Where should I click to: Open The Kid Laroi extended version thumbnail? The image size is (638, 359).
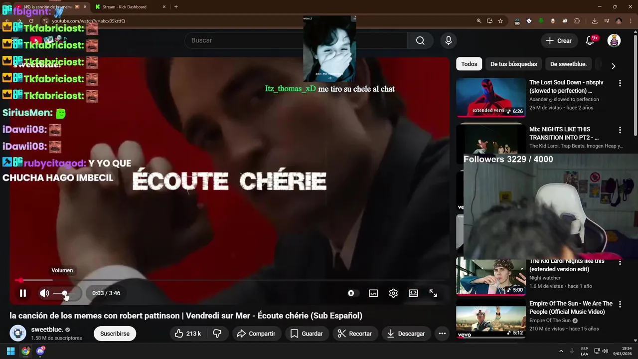491,277
